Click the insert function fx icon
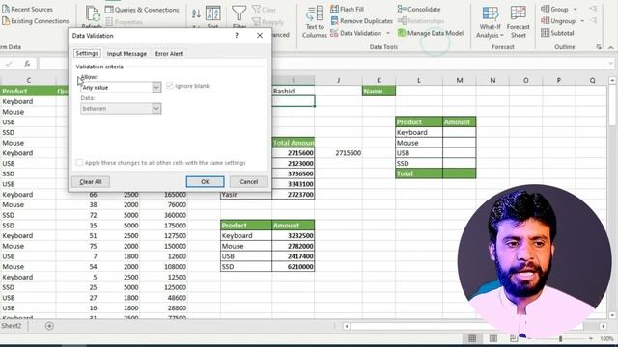The height and width of the screenshot is (347, 618). coord(27,64)
